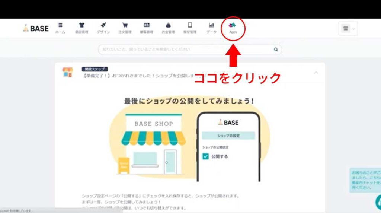Open the chat support round icon
The image size is (381, 213).
(378, 202)
